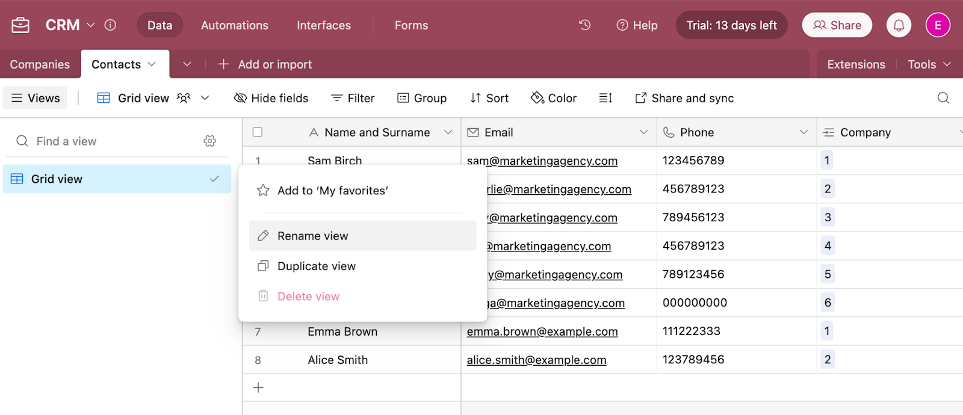Screen dimensions: 963x415
Task: Click the copy icon beside Duplicate view
Action: (x=263, y=266)
